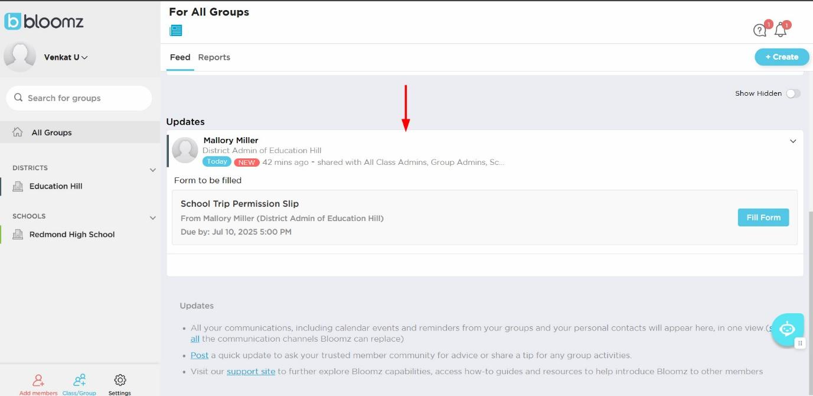Screen dimensions: 813x396
Task: Click building icon beside Education Hill
Action: (x=18, y=186)
